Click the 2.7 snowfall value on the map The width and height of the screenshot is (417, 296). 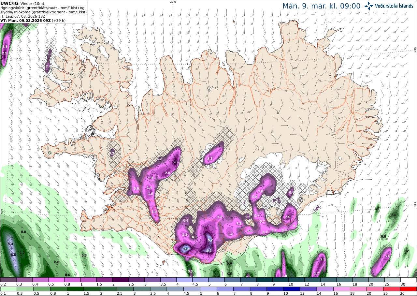(176, 162)
